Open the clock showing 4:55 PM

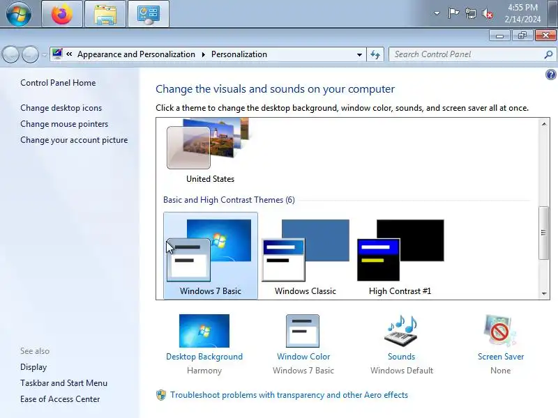tap(522, 13)
